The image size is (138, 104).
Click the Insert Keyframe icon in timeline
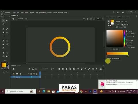[59, 69]
